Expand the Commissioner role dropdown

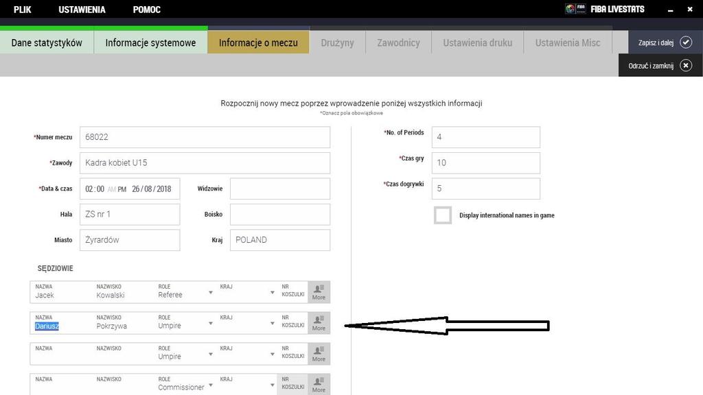(x=210, y=385)
